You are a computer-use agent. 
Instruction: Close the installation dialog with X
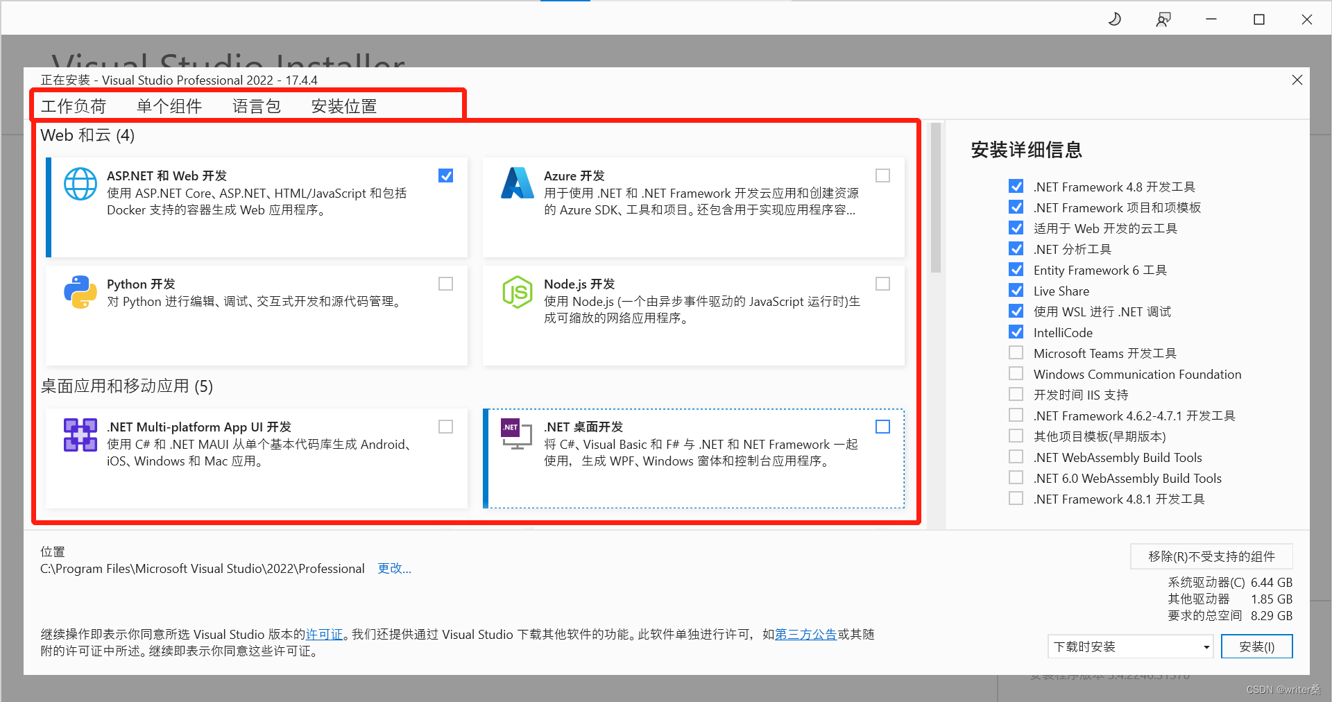click(1297, 80)
